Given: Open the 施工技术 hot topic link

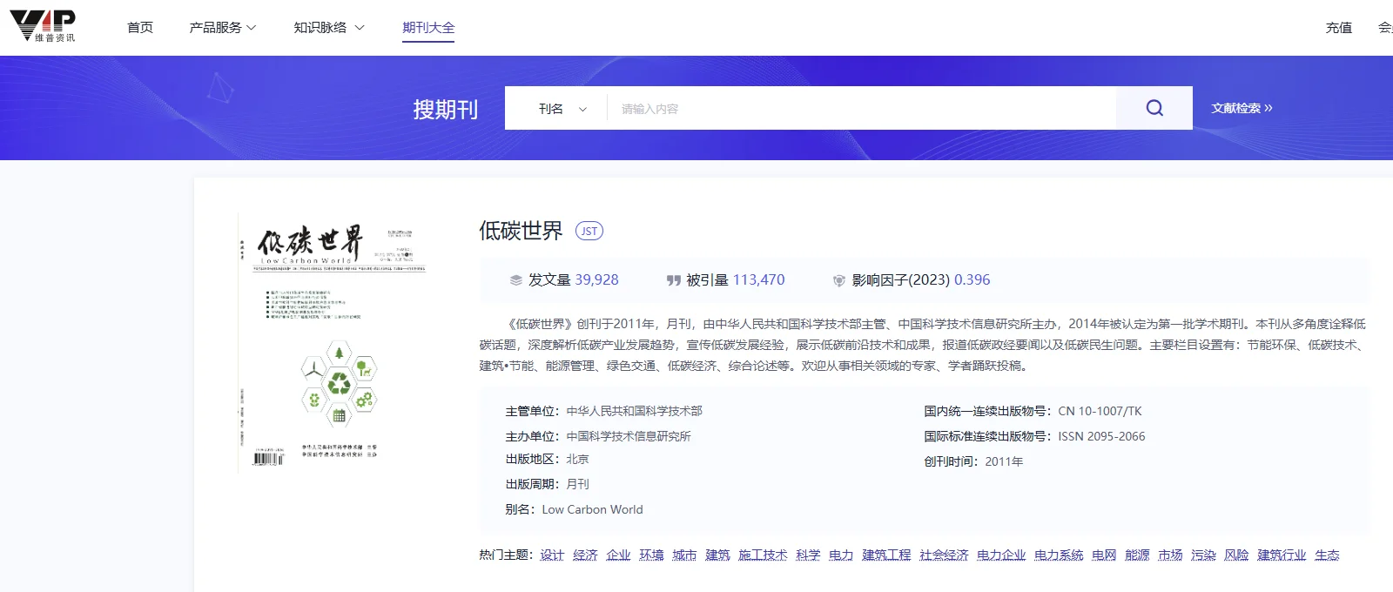Looking at the screenshot, I should coord(763,555).
